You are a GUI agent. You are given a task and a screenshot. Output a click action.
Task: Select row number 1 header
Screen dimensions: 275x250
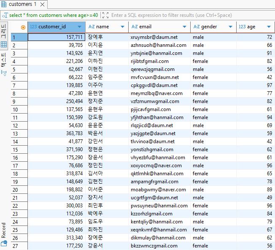pyautogui.click(x=19, y=37)
